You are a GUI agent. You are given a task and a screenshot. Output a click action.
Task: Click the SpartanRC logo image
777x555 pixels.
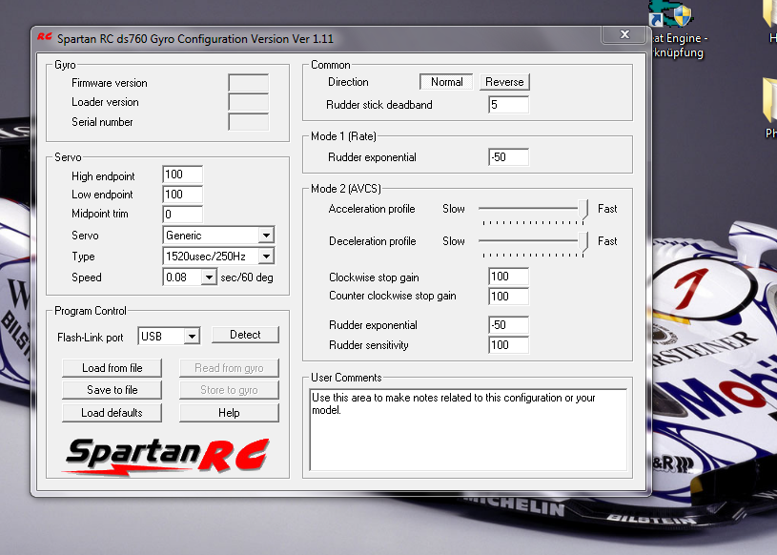(168, 456)
